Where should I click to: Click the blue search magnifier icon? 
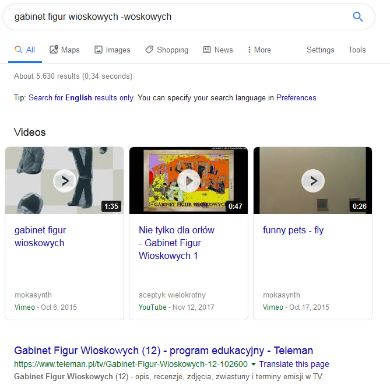tap(357, 17)
